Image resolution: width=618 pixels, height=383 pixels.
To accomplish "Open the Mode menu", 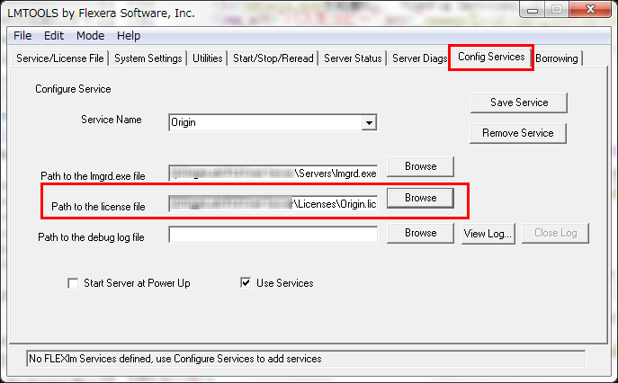I will point(90,36).
